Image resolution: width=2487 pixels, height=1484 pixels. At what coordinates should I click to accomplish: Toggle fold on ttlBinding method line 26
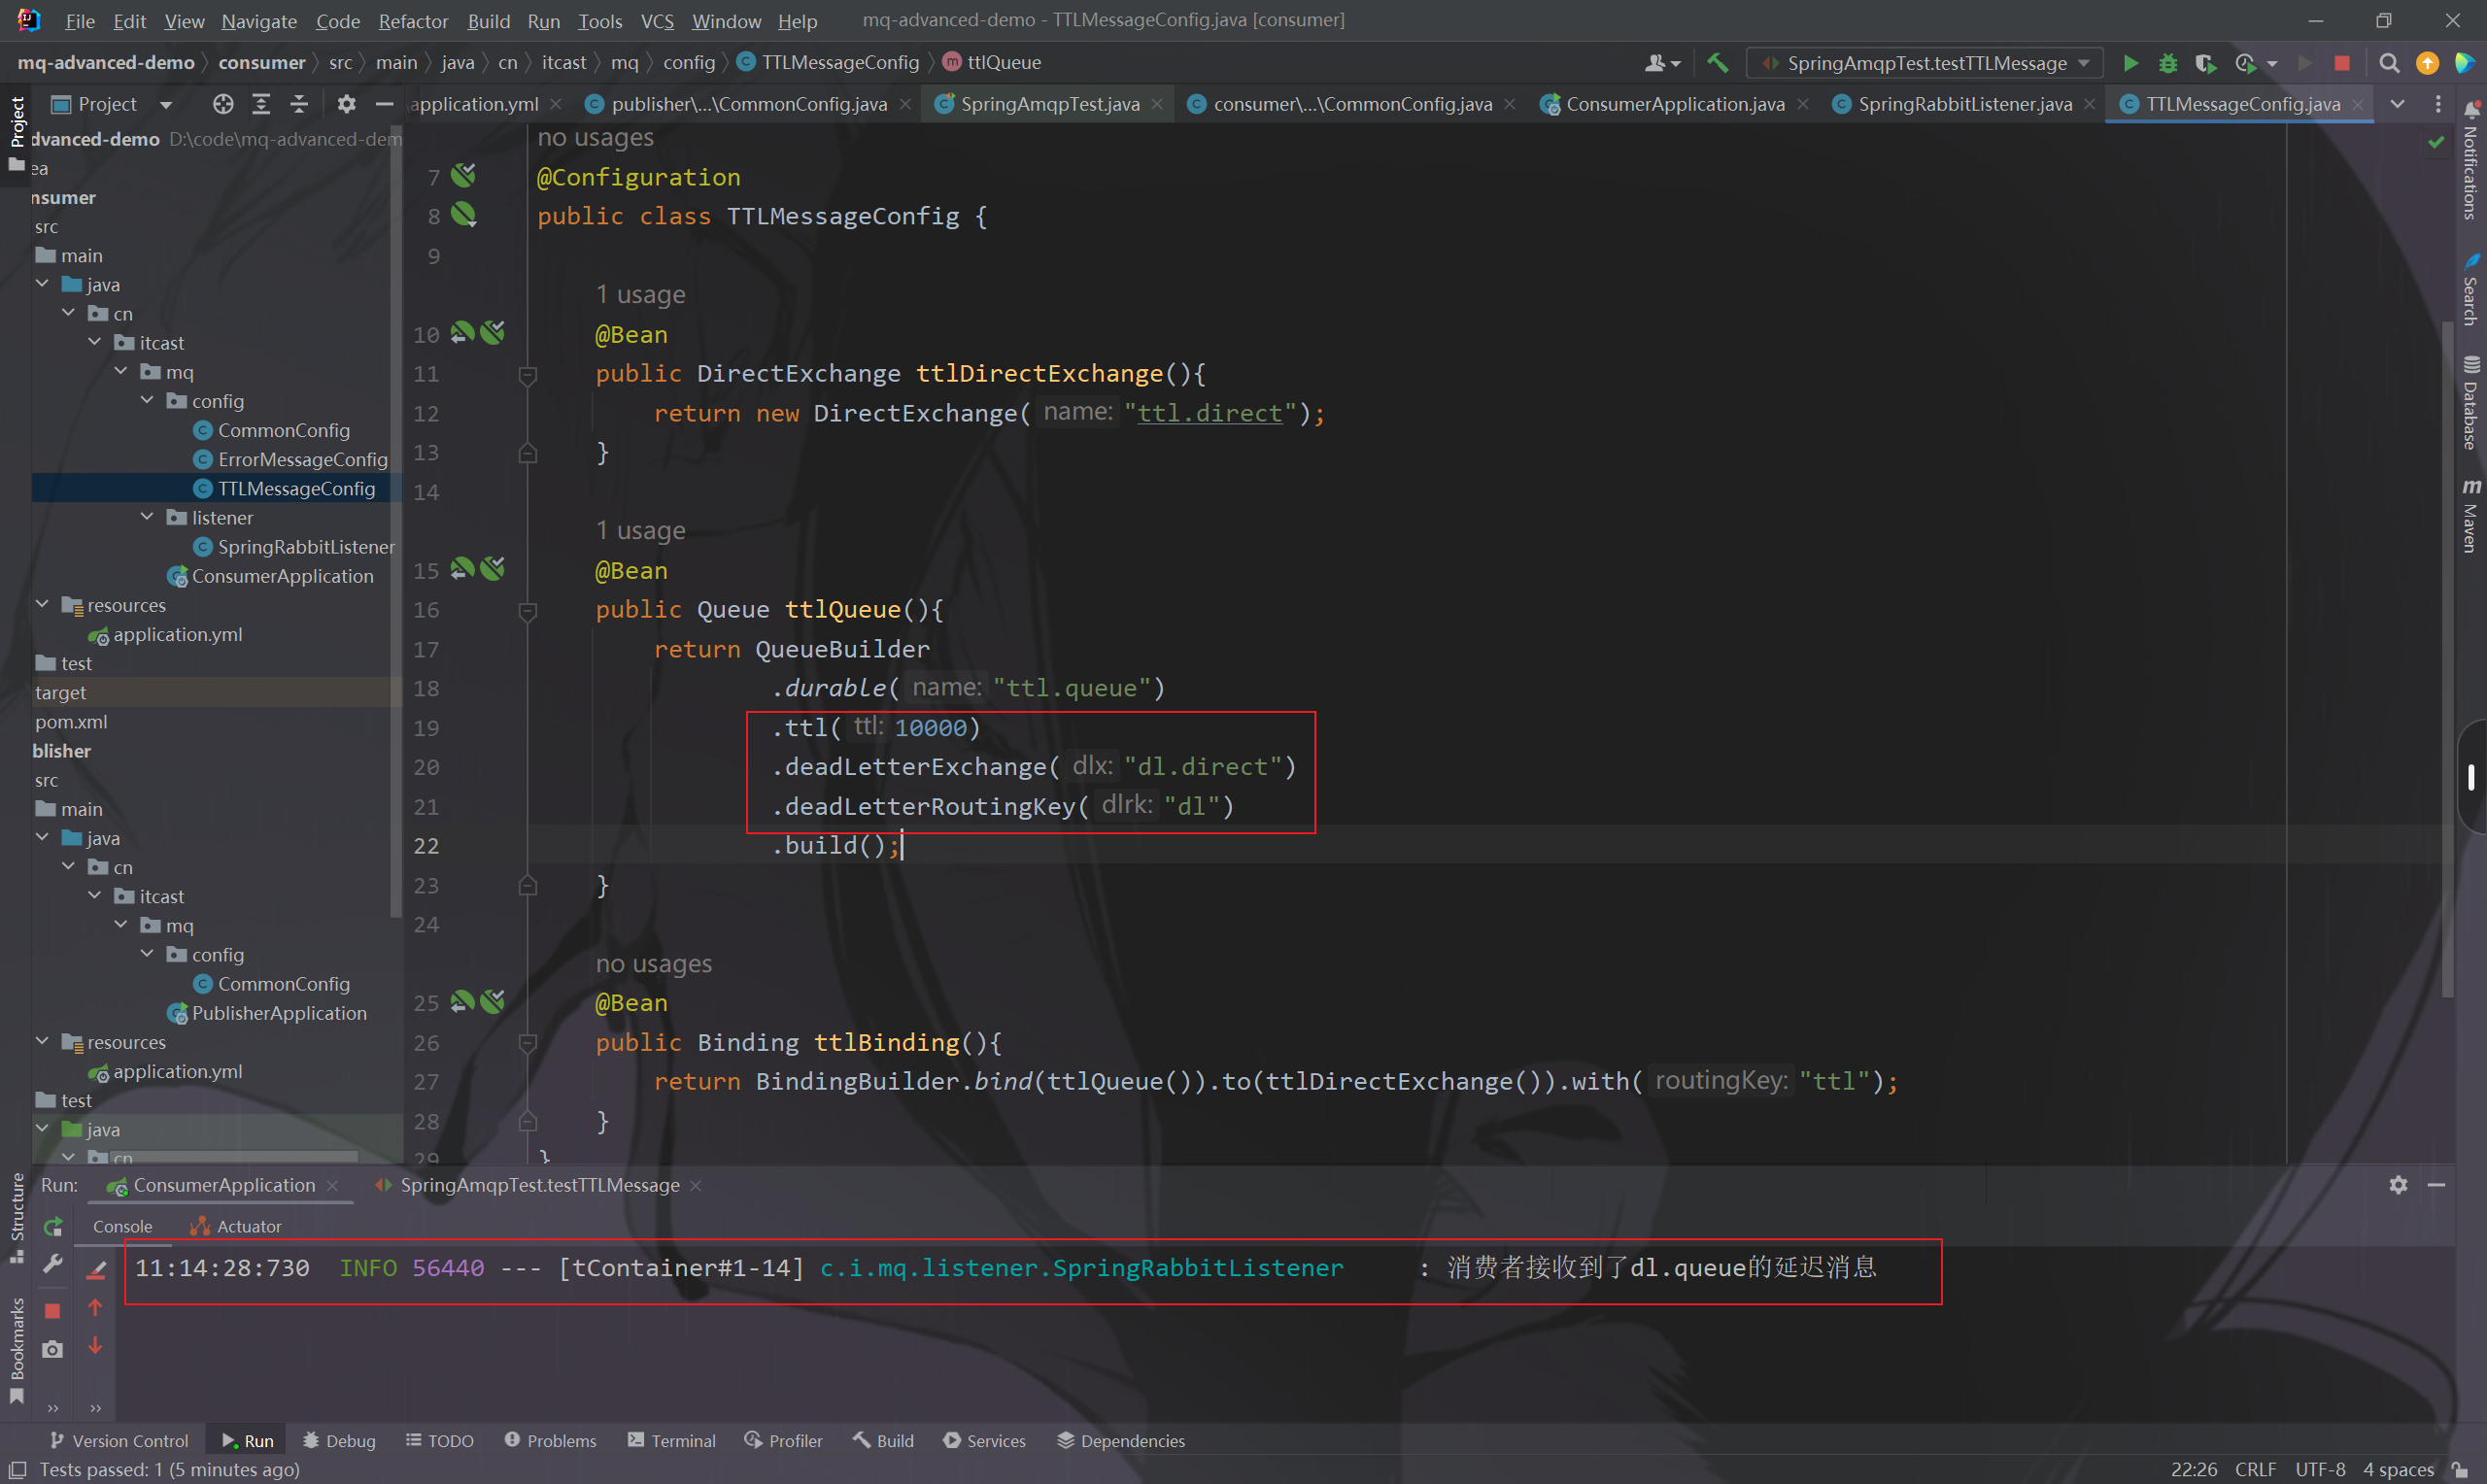click(x=528, y=1044)
